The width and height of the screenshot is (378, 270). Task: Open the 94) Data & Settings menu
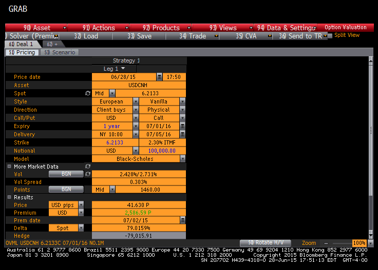(286, 28)
